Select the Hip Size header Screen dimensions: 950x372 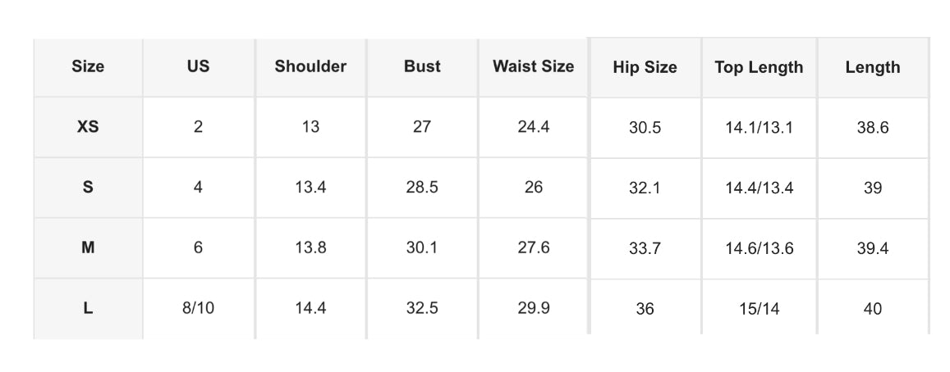(645, 68)
